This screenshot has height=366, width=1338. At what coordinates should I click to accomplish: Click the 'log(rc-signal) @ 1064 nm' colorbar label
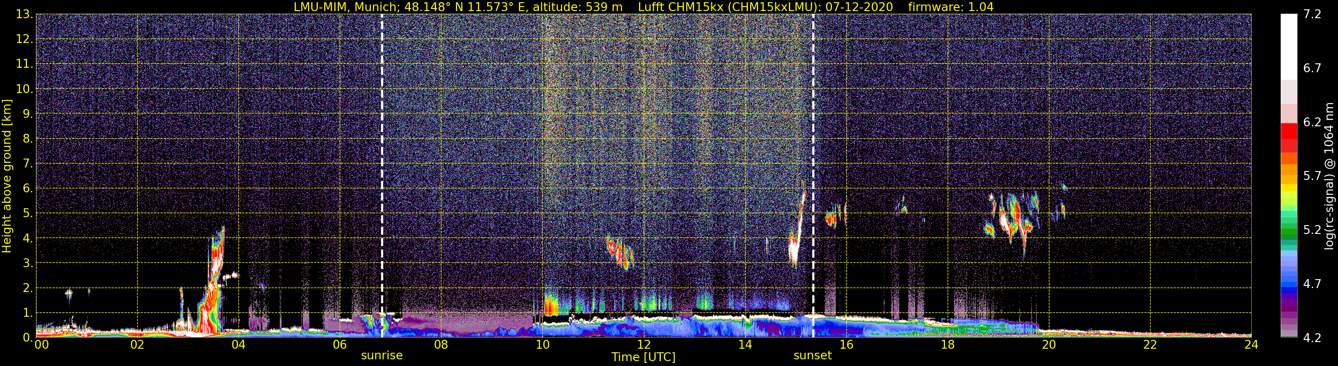1329,176
